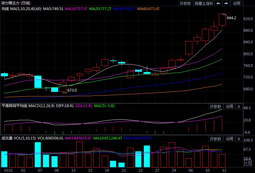Screen dimensions: 255x173
Task: Click the volume MA10:651240.4 label
Action: click(x=108, y=138)
